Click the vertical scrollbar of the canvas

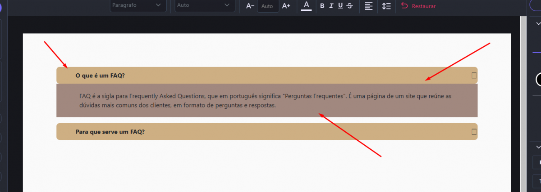click(523, 90)
